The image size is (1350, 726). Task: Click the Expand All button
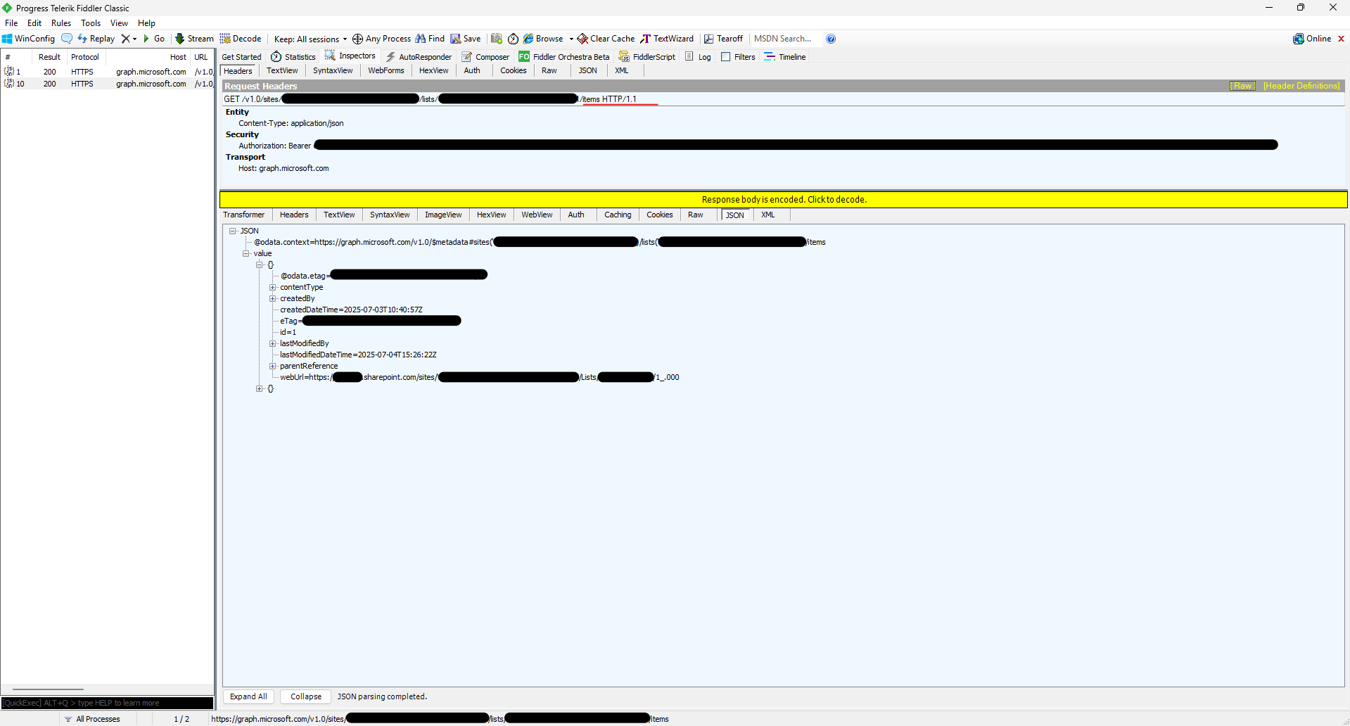click(x=248, y=696)
